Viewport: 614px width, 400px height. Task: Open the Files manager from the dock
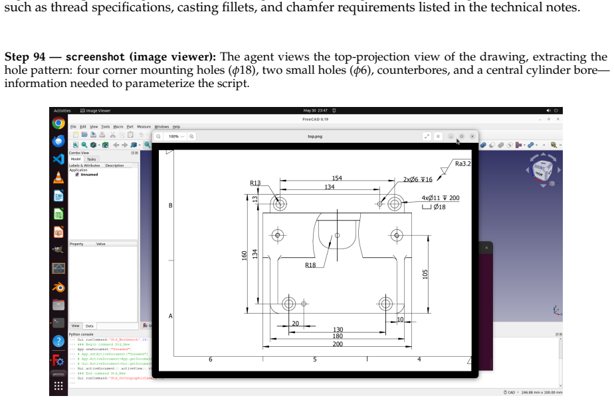58,305
